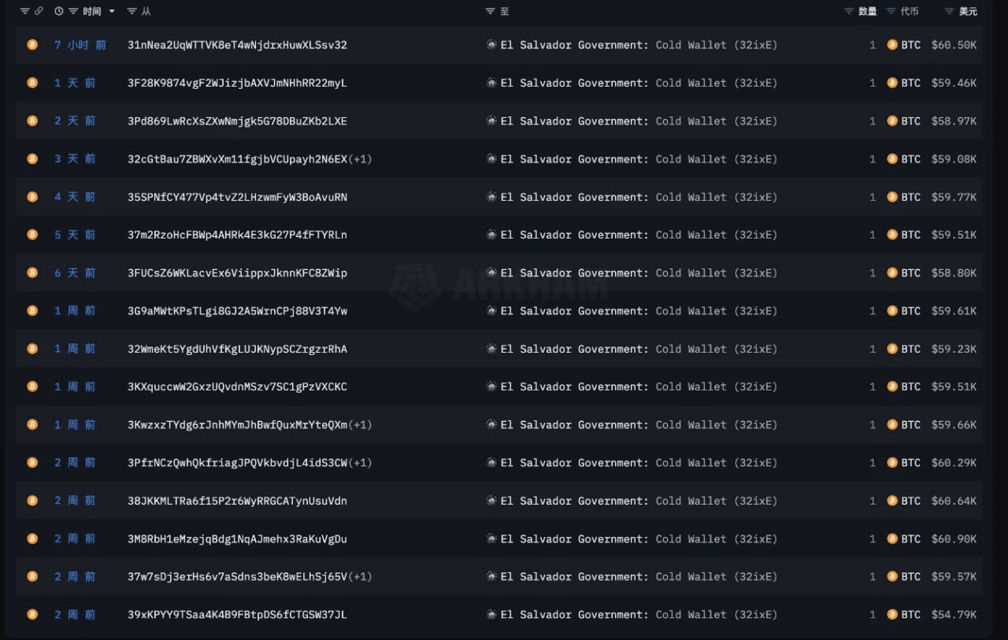
Task: Open filter icon beside 从 column
Action: coord(132,11)
